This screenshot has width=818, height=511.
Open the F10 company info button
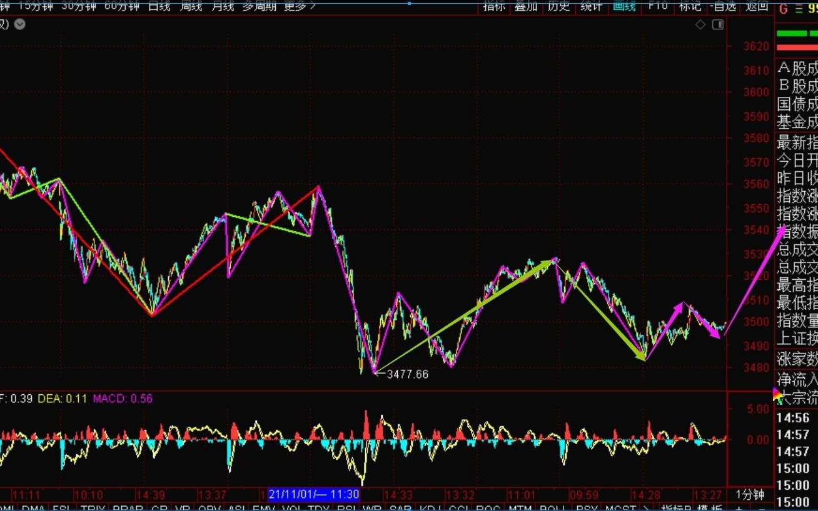pyautogui.click(x=658, y=6)
